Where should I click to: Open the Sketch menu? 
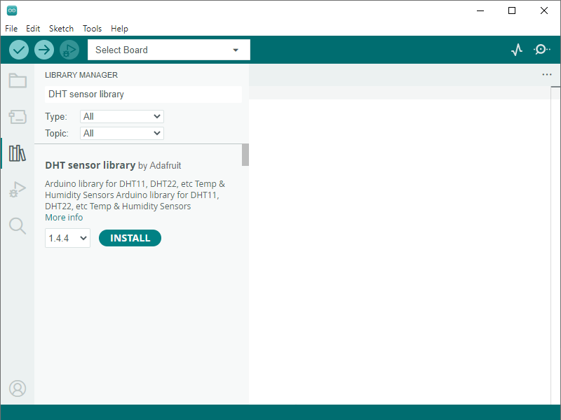point(61,29)
